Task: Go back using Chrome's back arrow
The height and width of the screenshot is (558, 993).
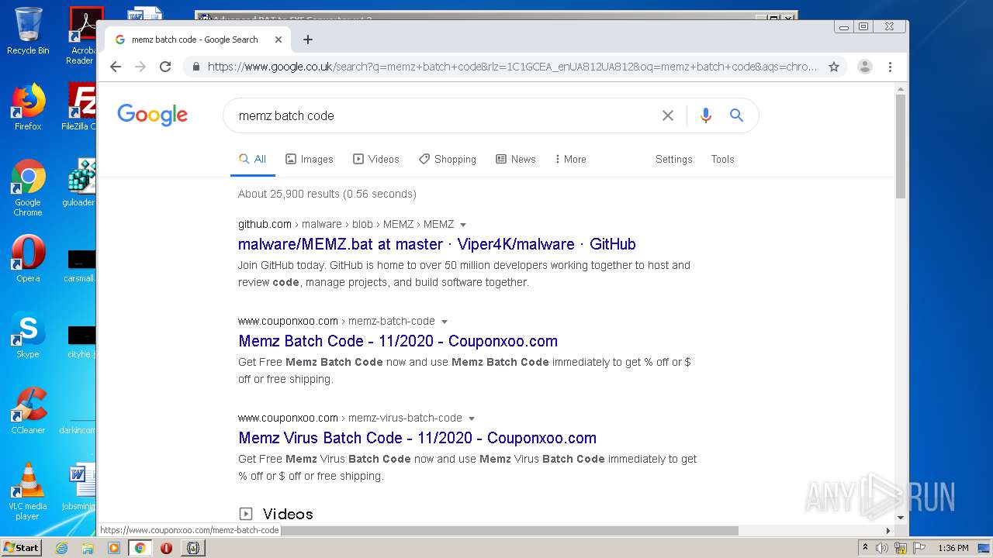Action: click(116, 67)
